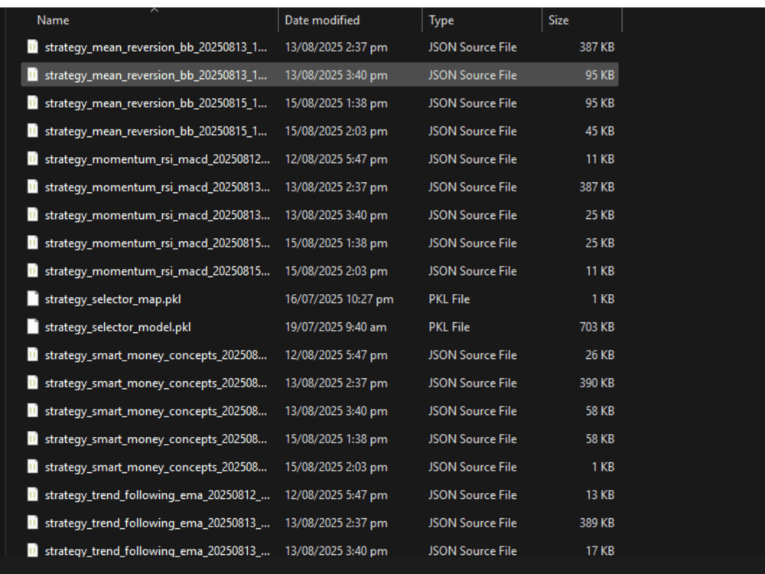The image size is (765, 574).
Task: Click icon of smart_money_concepts file sized 1 KB
Action: click(33, 467)
